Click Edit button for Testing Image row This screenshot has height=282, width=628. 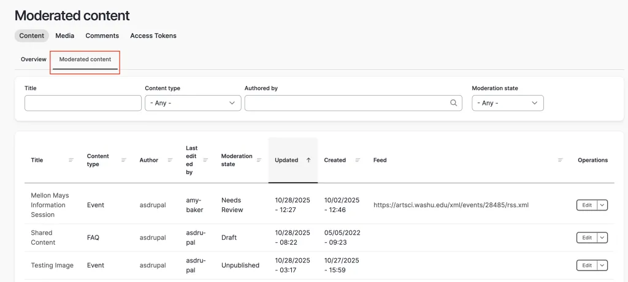tap(587, 265)
